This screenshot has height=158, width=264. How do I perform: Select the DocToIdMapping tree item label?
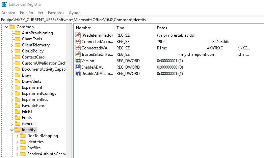pyautogui.click(x=43, y=136)
